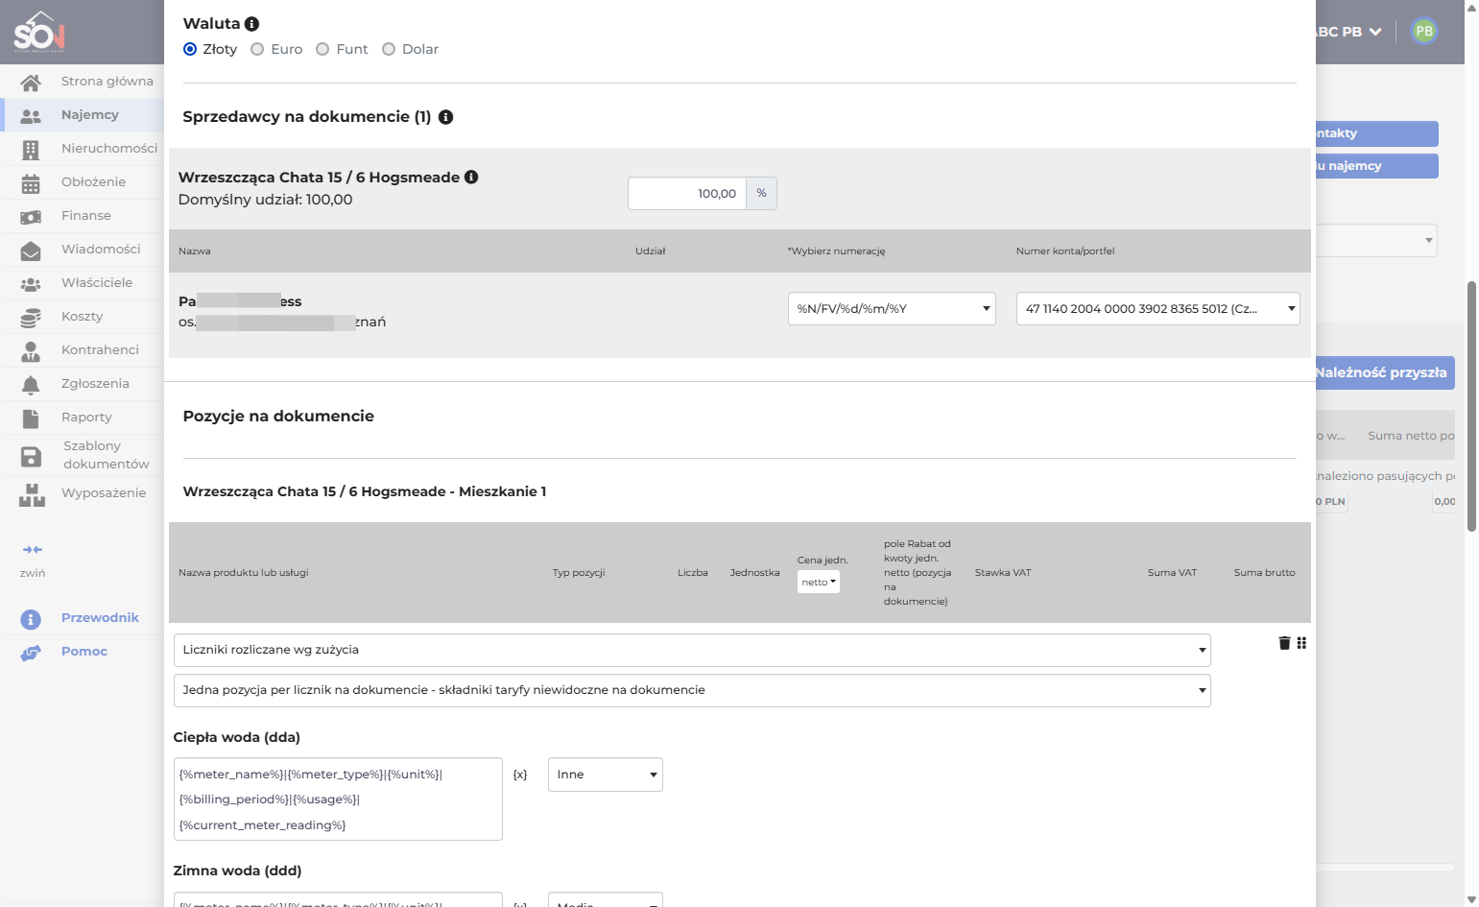
Task: Click info icon beside Sprzedawcy na dokumencie
Action: tap(445, 117)
